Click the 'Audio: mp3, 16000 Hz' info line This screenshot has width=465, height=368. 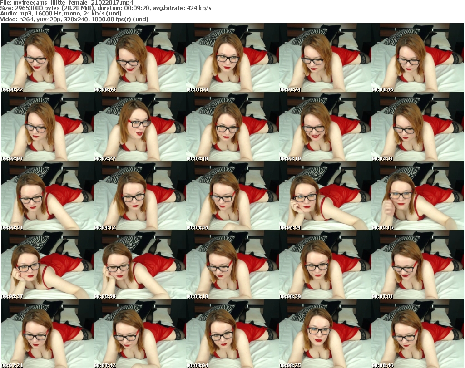coord(61,14)
